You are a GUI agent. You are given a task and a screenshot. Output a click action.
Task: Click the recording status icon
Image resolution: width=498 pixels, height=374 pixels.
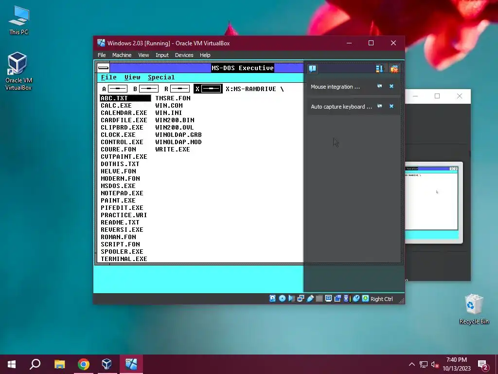click(x=338, y=299)
